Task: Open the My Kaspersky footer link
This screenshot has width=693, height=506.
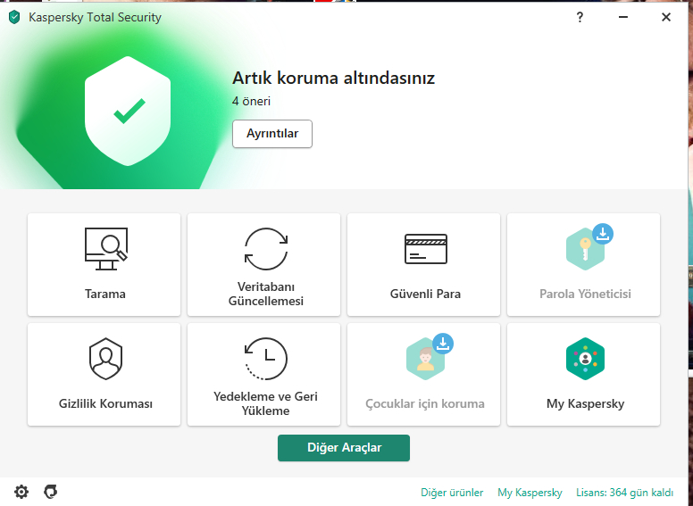Action: (530, 493)
